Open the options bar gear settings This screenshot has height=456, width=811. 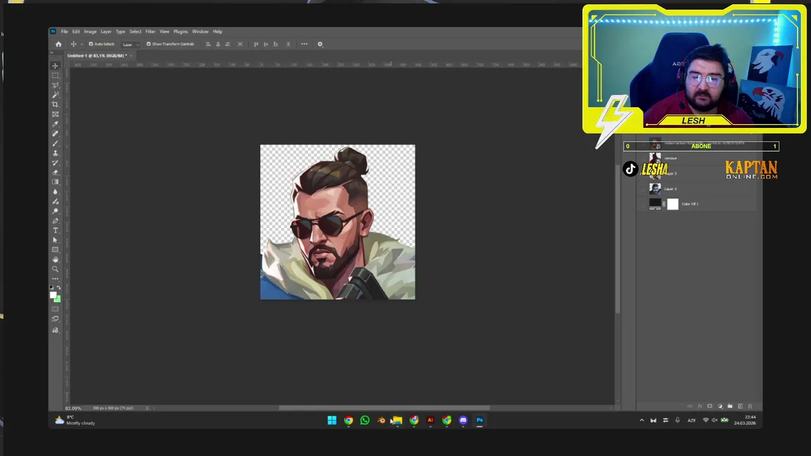click(x=320, y=44)
